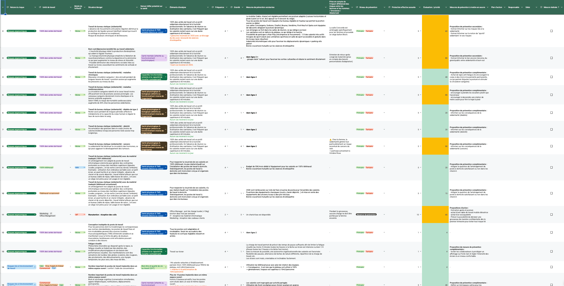Tick the Mesure réalisée checkbox in row 2
Image resolution: width=564 pixels, height=286 pixels.
click(x=552, y=31)
